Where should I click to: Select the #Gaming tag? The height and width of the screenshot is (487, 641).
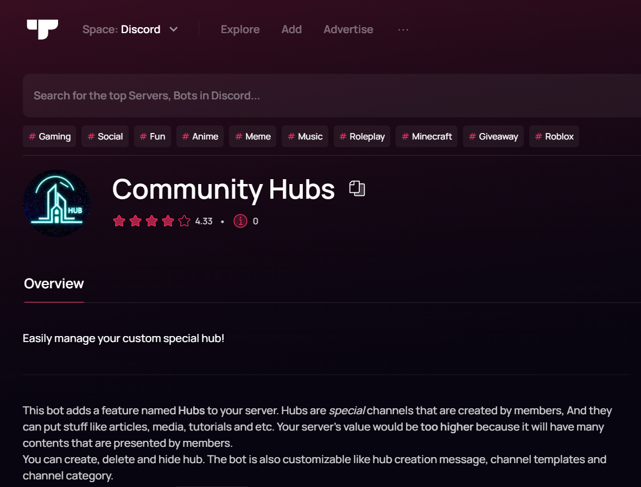tap(49, 136)
